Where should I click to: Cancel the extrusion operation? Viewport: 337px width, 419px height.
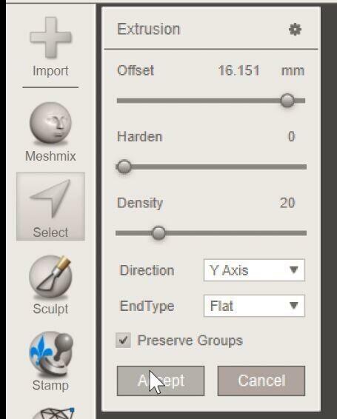click(261, 381)
